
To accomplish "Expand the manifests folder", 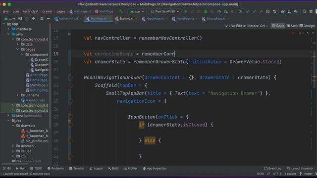I will click(8, 29).
